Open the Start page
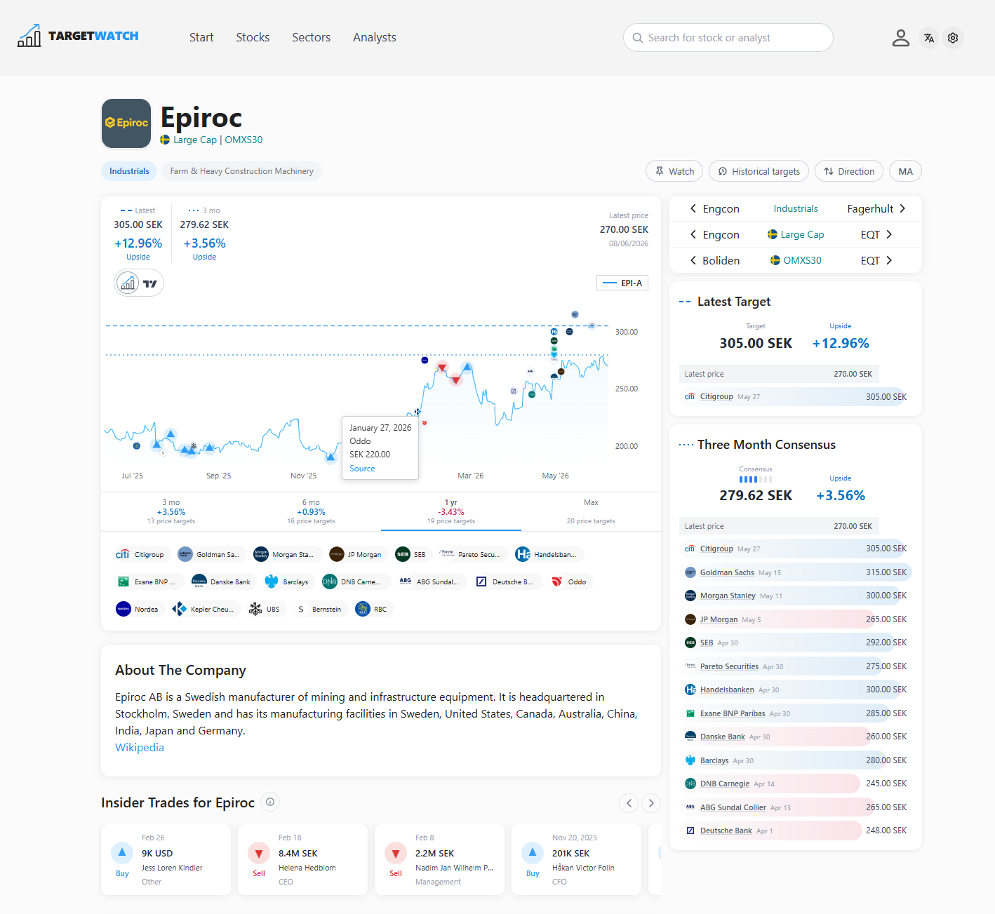 (201, 37)
